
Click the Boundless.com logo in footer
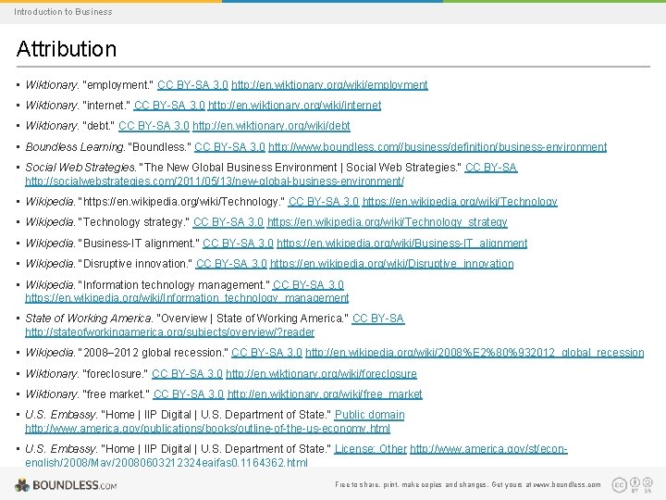point(66,485)
